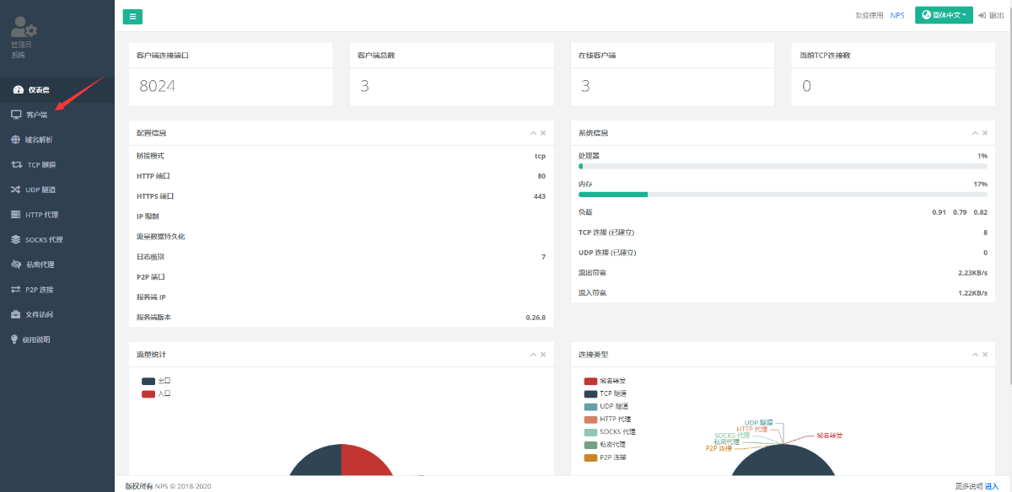Viewport: 1012px width, 492px height.
Task: Click the 服务端版本 value 0.26.8
Action: point(536,318)
